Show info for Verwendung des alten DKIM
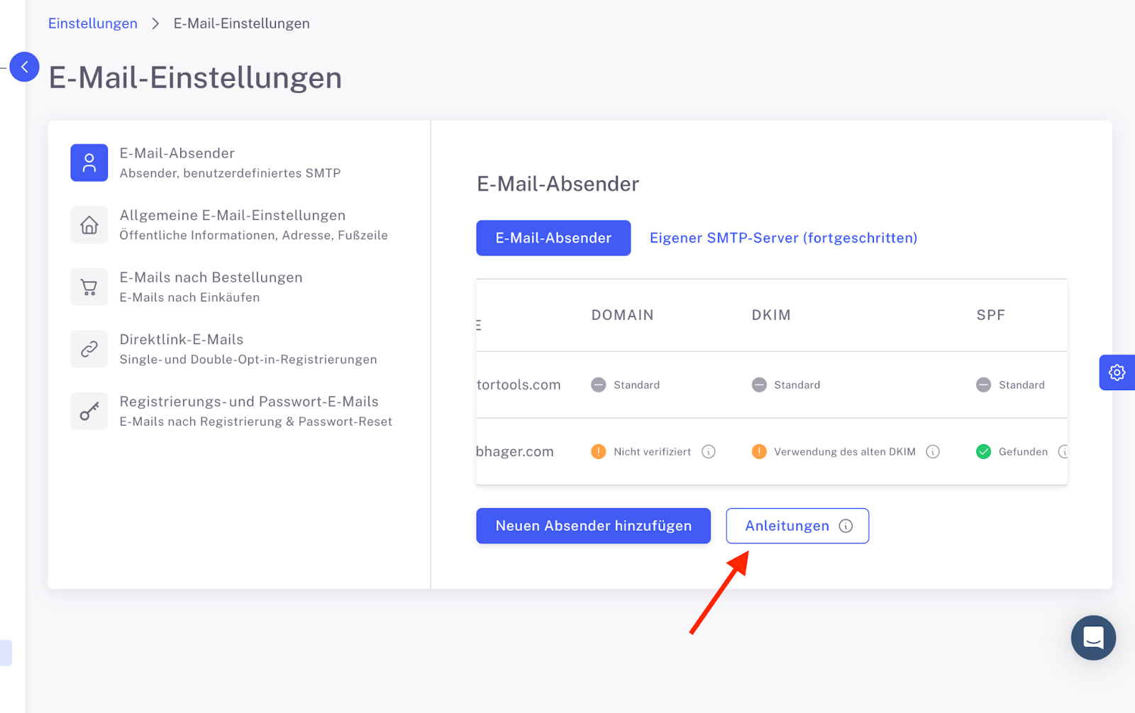This screenshot has height=713, width=1135. [933, 452]
